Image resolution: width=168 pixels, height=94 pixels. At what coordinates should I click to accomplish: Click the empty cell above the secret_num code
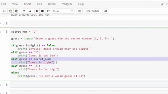tap(89, 23)
